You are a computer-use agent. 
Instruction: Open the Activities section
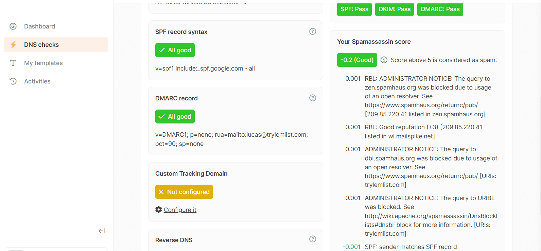click(37, 81)
